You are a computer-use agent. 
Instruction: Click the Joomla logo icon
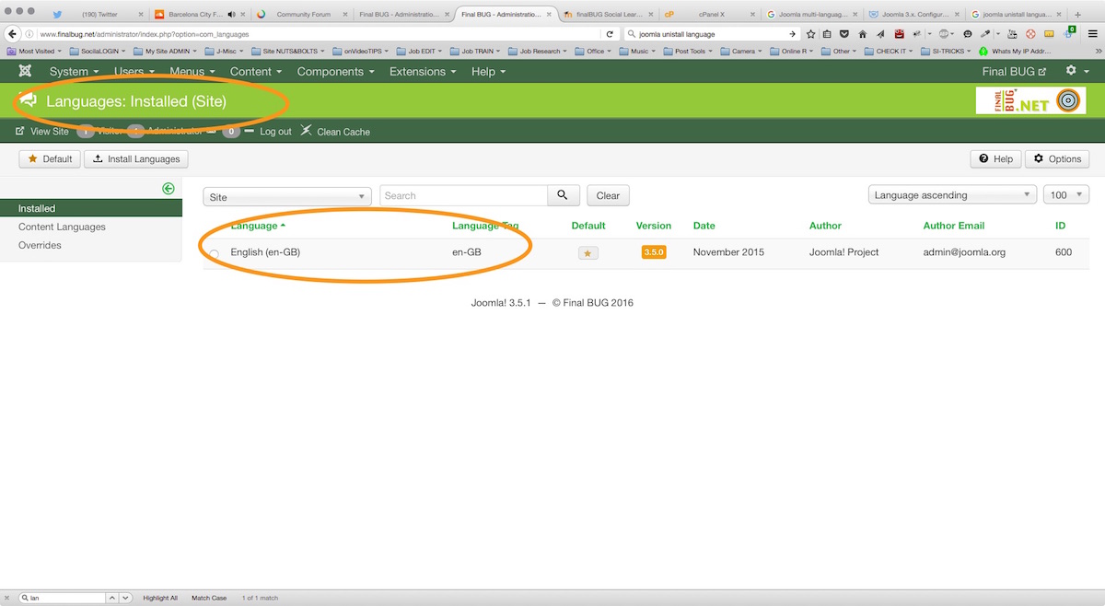(x=25, y=71)
